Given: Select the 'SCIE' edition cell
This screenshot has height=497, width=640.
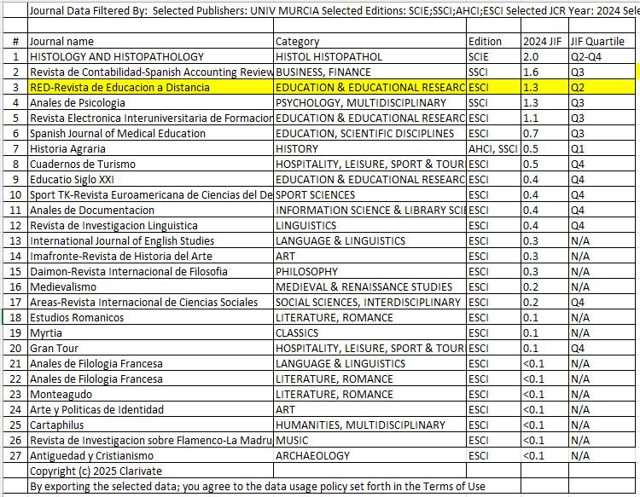Looking at the screenshot, I should (x=493, y=56).
